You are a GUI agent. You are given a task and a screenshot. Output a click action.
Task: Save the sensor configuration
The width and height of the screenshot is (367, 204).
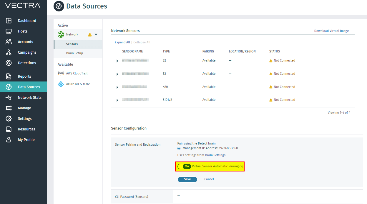pos(187,179)
